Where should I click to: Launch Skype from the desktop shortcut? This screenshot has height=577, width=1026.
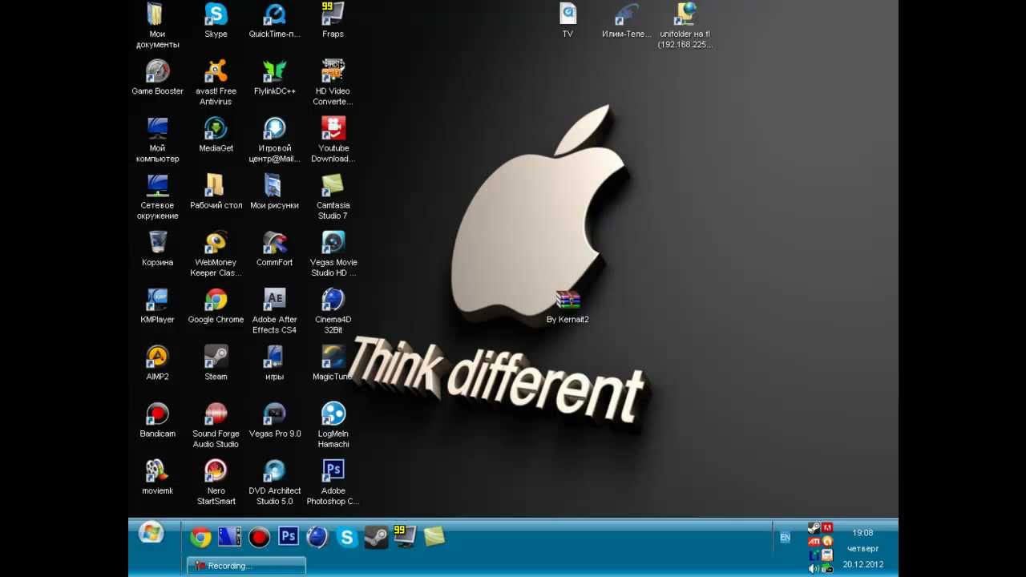coord(216,21)
